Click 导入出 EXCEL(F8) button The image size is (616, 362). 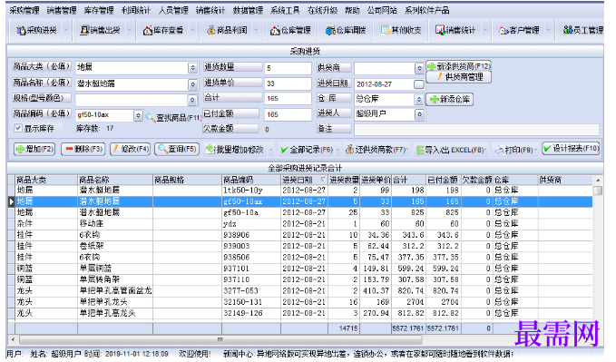pyautogui.click(x=450, y=150)
